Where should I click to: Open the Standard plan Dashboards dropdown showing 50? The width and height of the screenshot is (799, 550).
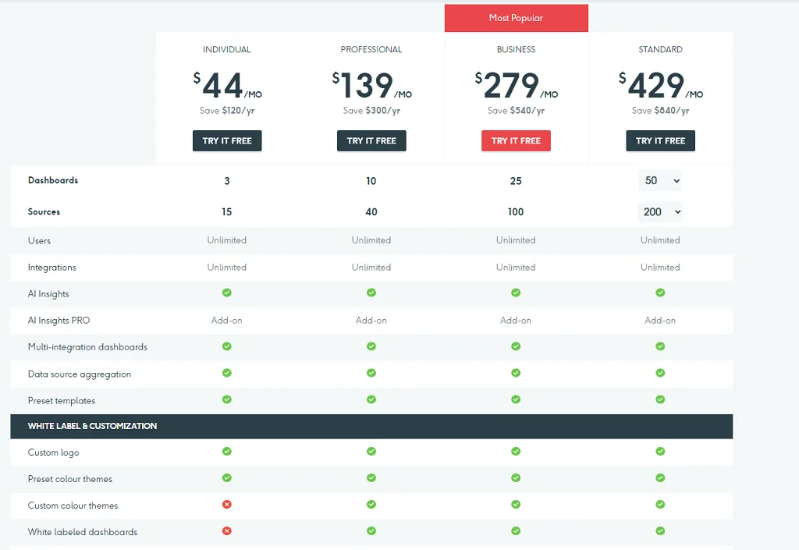pos(660,181)
